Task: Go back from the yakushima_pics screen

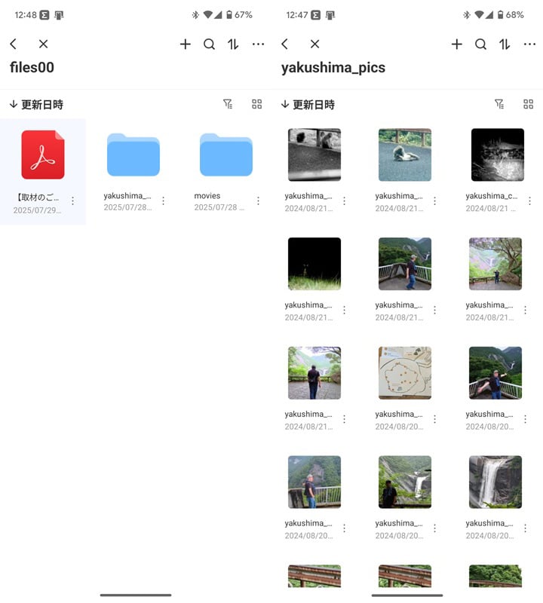Action: click(x=285, y=44)
